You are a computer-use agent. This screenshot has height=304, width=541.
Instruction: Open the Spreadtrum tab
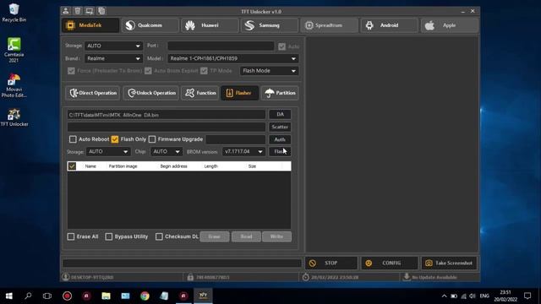tap(329, 25)
